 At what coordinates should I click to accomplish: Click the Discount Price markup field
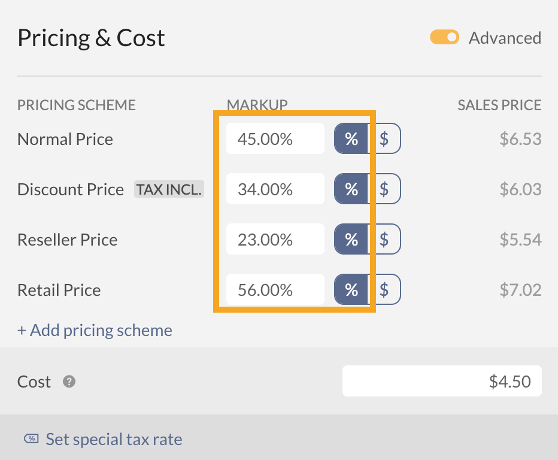pyautogui.click(x=275, y=189)
